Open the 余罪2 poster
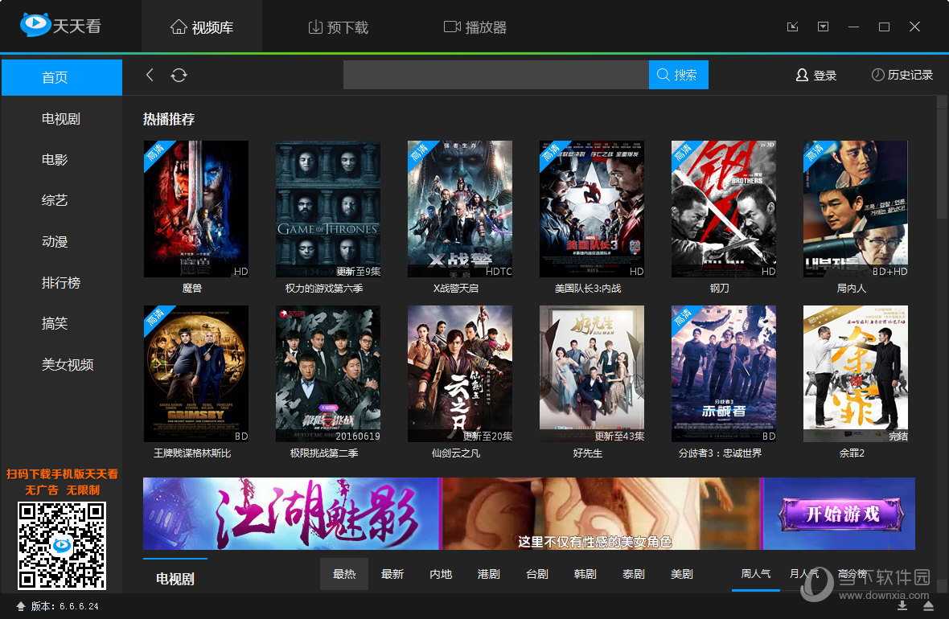The width and height of the screenshot is (949, 619). point(856,374)
